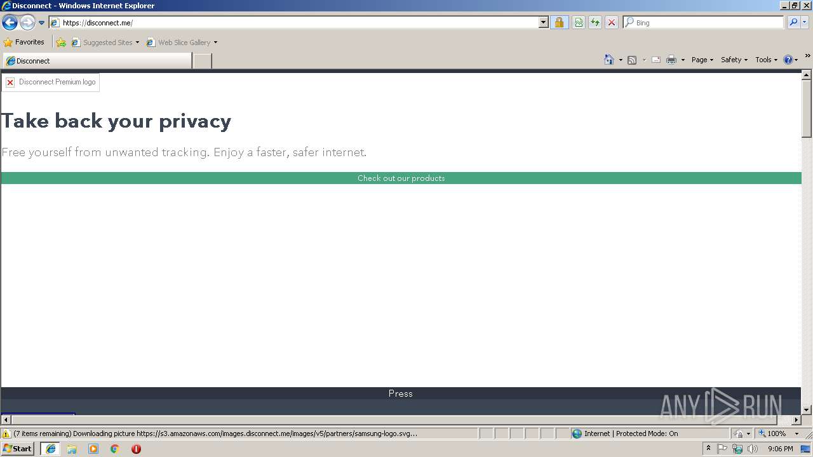Screen dimensions: 813x457
Task: Click the Show desktop button
Action: pyautogui.click(x=807, y=449)
